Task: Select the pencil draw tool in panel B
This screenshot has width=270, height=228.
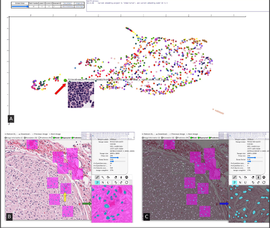Action: click(x=97, y=177)
